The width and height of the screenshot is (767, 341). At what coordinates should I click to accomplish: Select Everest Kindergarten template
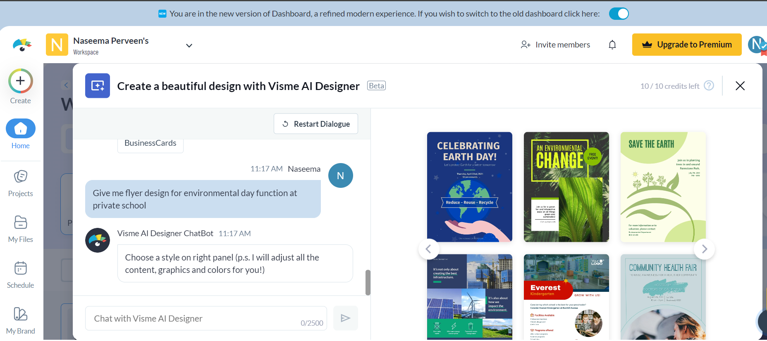click(566, 297)
